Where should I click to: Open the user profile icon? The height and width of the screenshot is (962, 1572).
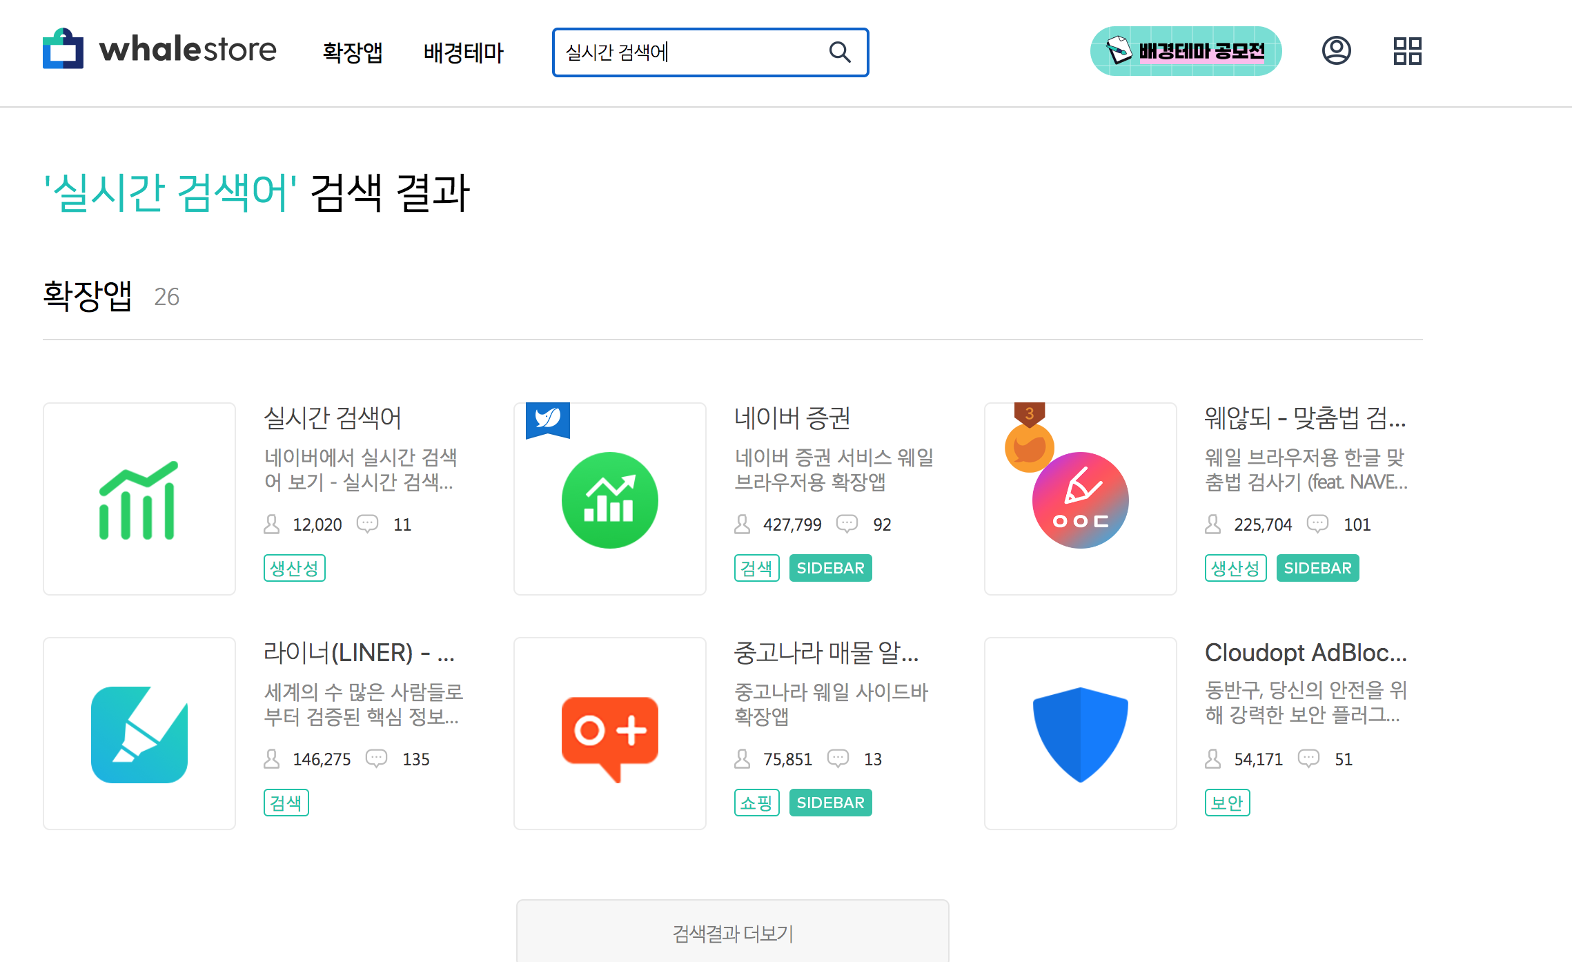[x=1336, y=50]
